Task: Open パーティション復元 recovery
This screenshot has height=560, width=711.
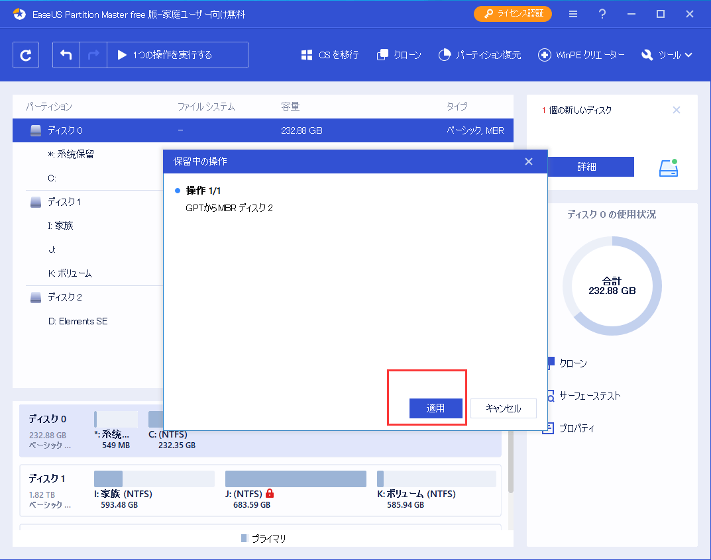Action: 480,55
